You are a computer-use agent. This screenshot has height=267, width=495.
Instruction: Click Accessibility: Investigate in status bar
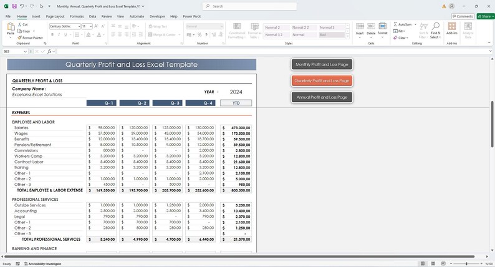coord(42,264)
